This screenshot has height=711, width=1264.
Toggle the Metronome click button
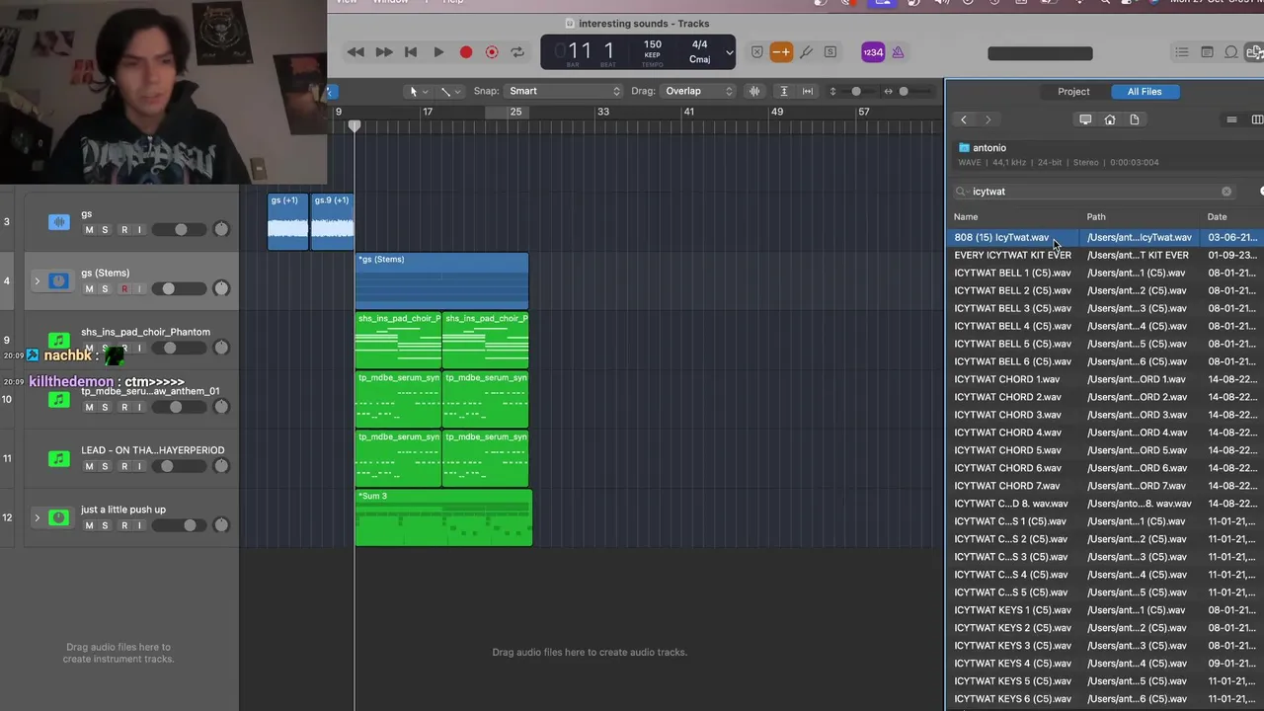tap(898, 52)
